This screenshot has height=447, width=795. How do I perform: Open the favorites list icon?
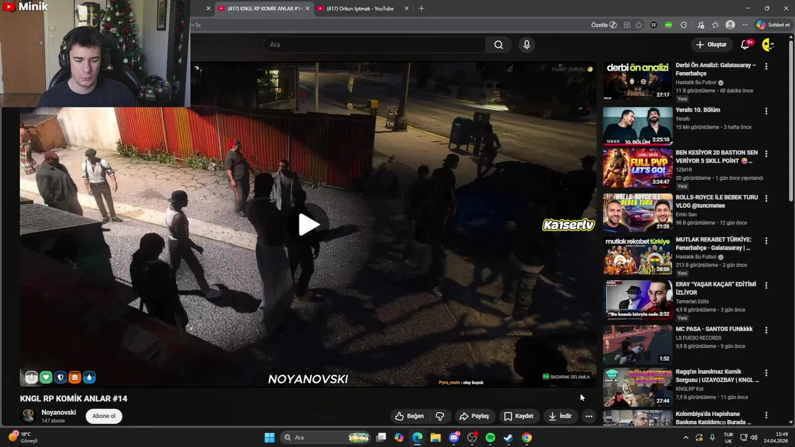pos(715,25)
